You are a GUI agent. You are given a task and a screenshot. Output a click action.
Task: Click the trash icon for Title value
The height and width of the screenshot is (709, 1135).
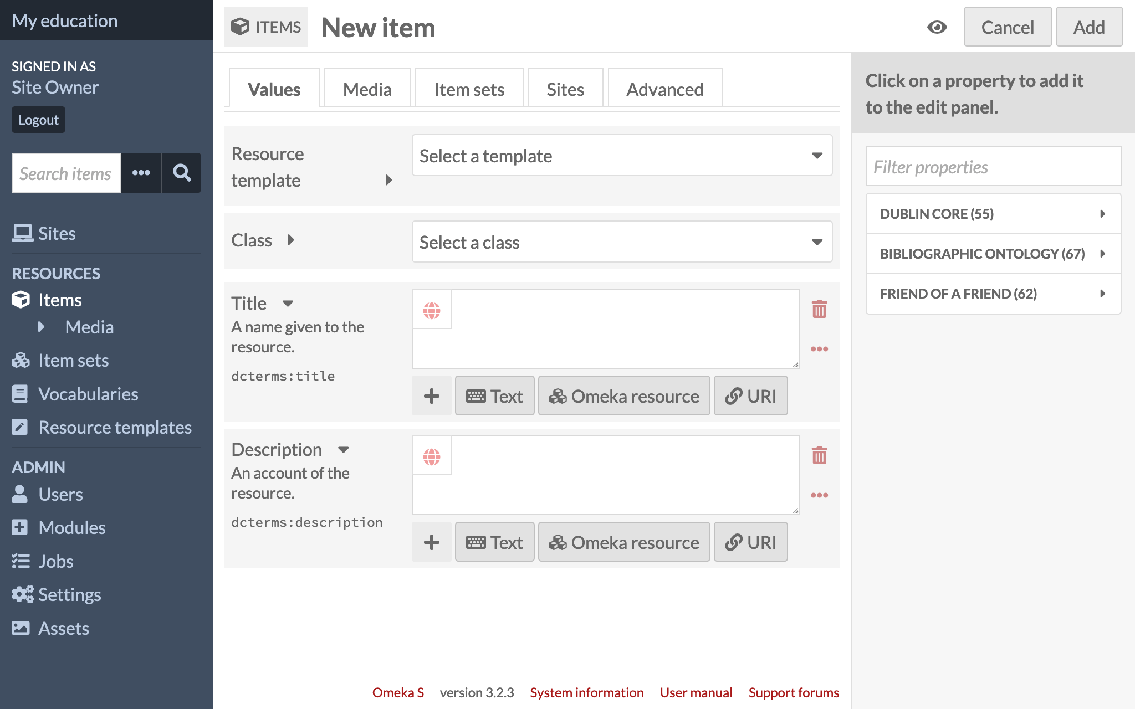819,309
